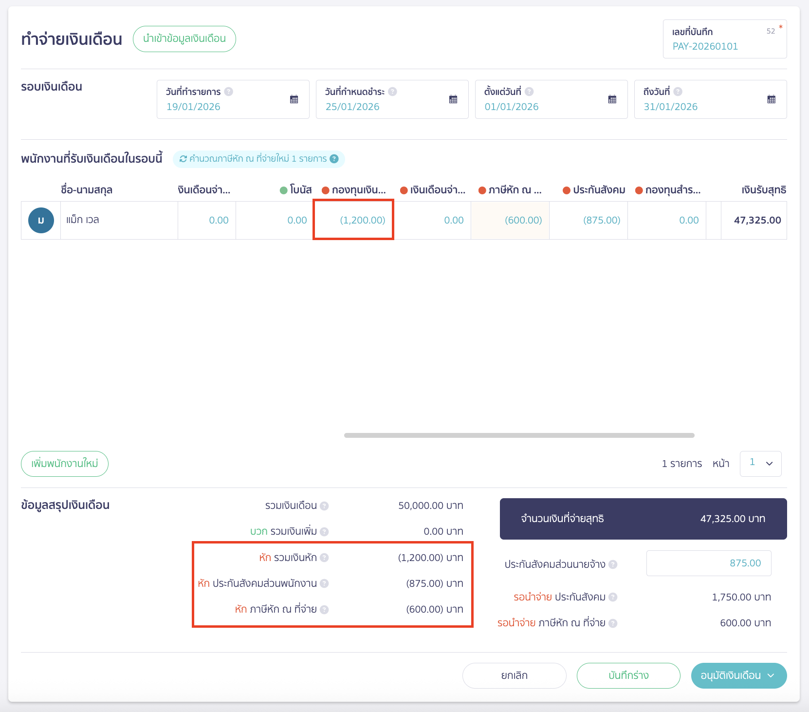Viewport: 809px width, 712px height.
Task: Open calendar for วันที่กำหนดชำระ date field
Action: (453, 99)
